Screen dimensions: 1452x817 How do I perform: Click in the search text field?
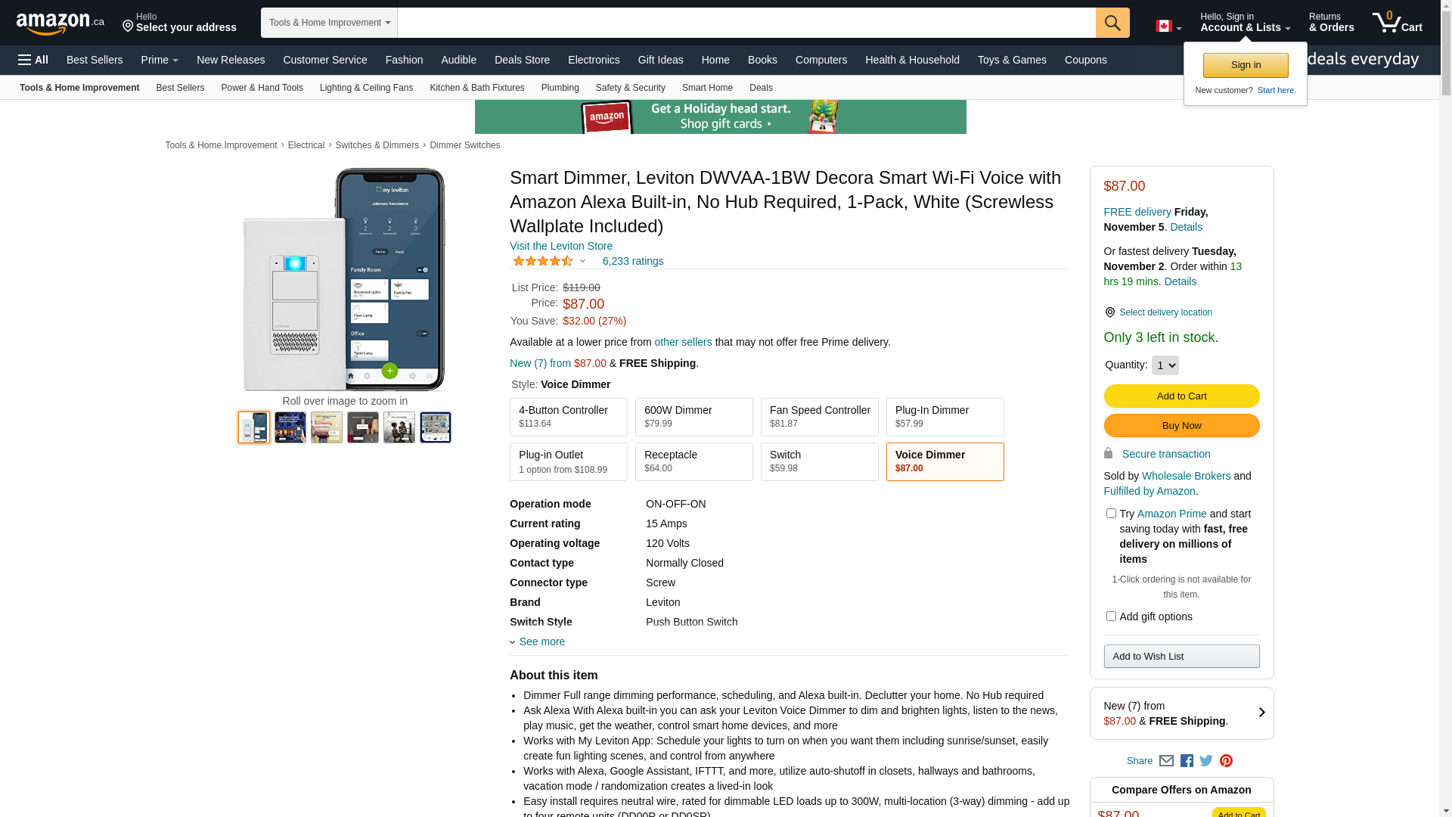(x=746, y=23)
